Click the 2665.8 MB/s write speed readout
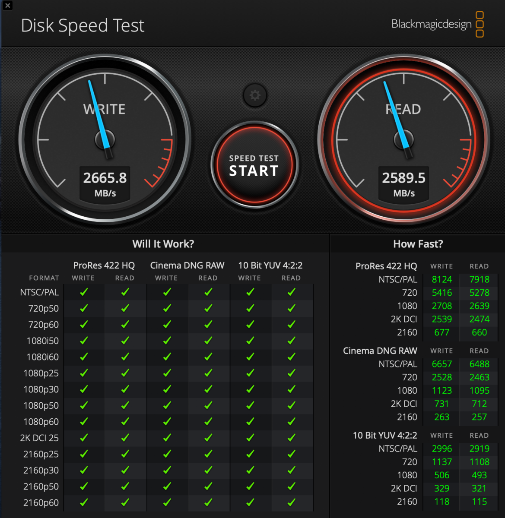505x518 pixels. [x=105, y=183]
